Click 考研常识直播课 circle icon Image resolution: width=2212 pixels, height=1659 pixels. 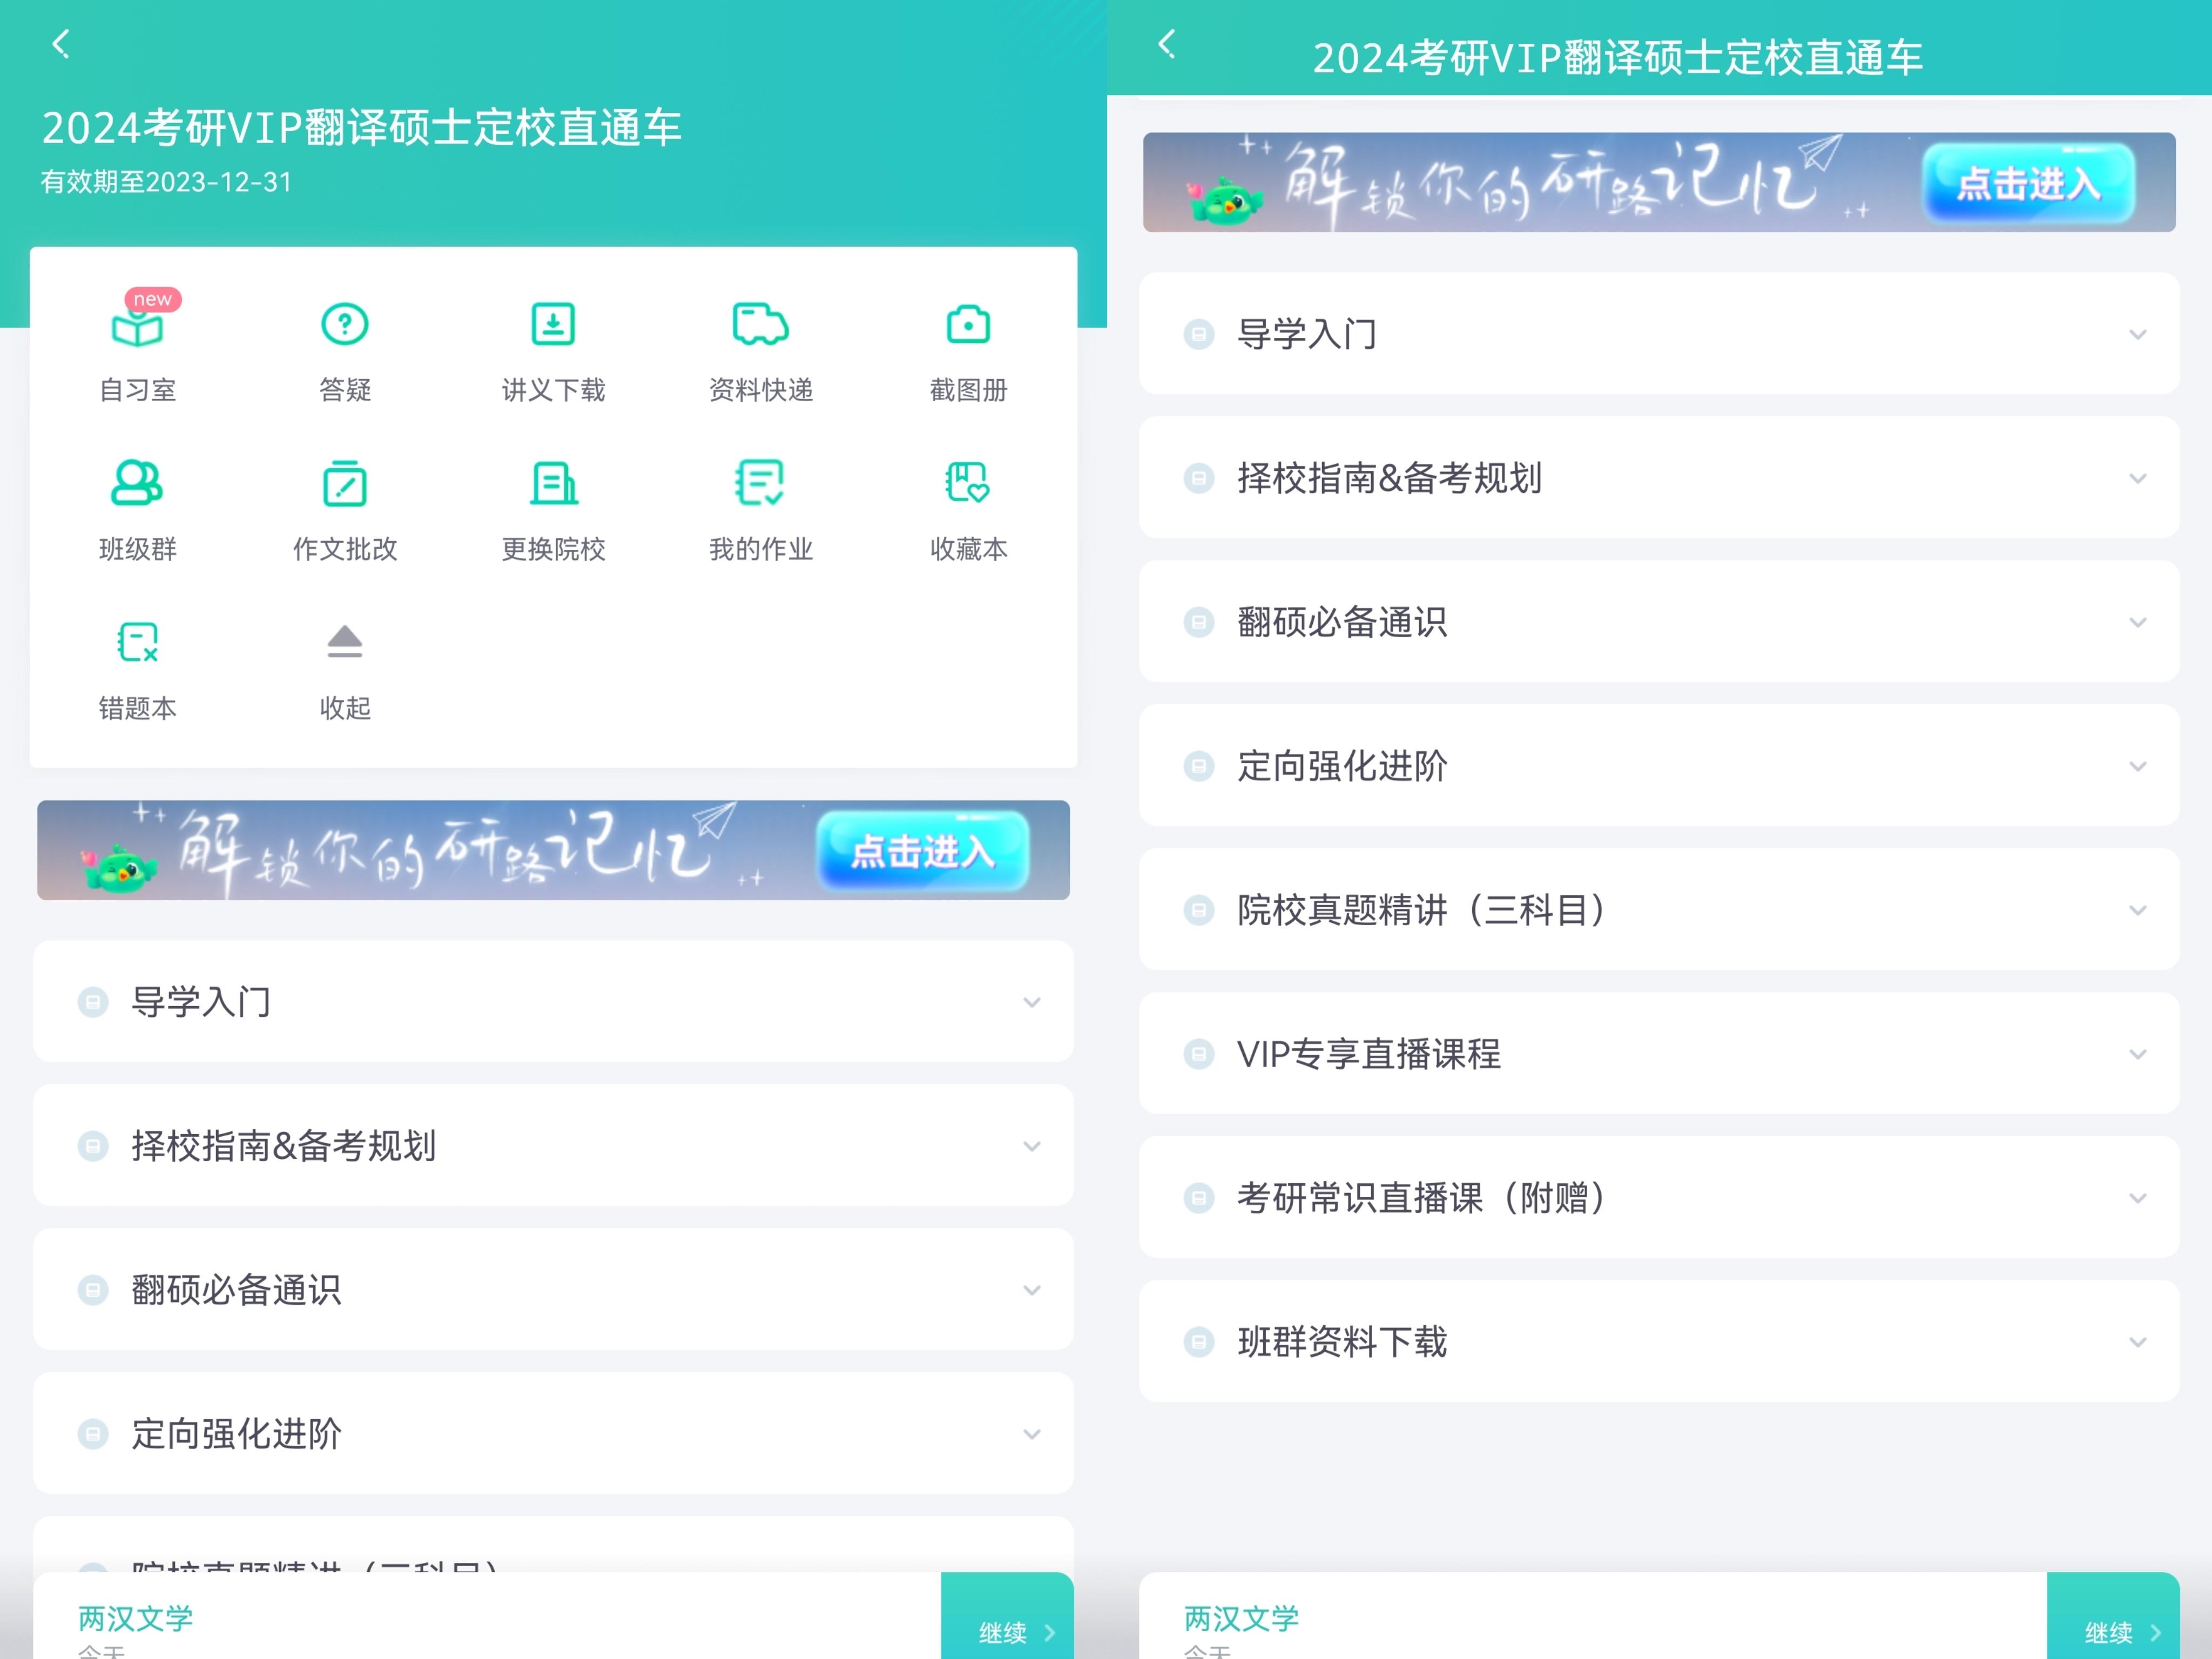(x=1199, y=1198)
